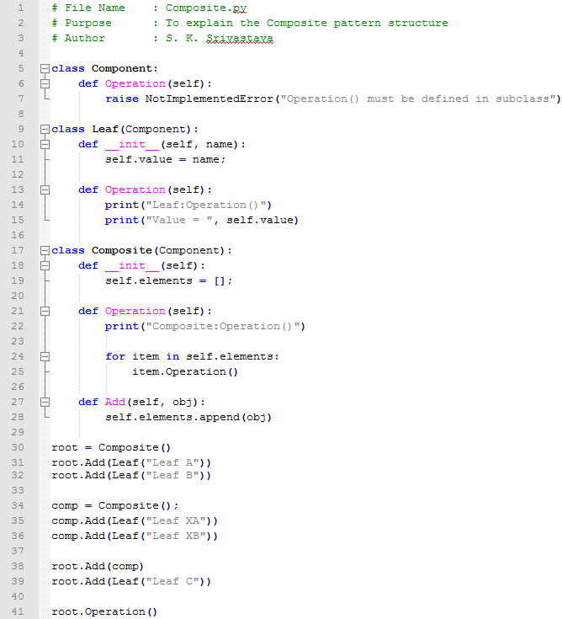Click 'Operation' method name on line 6
The width and height of the screenshot is (562, 619).
[135, 83]
